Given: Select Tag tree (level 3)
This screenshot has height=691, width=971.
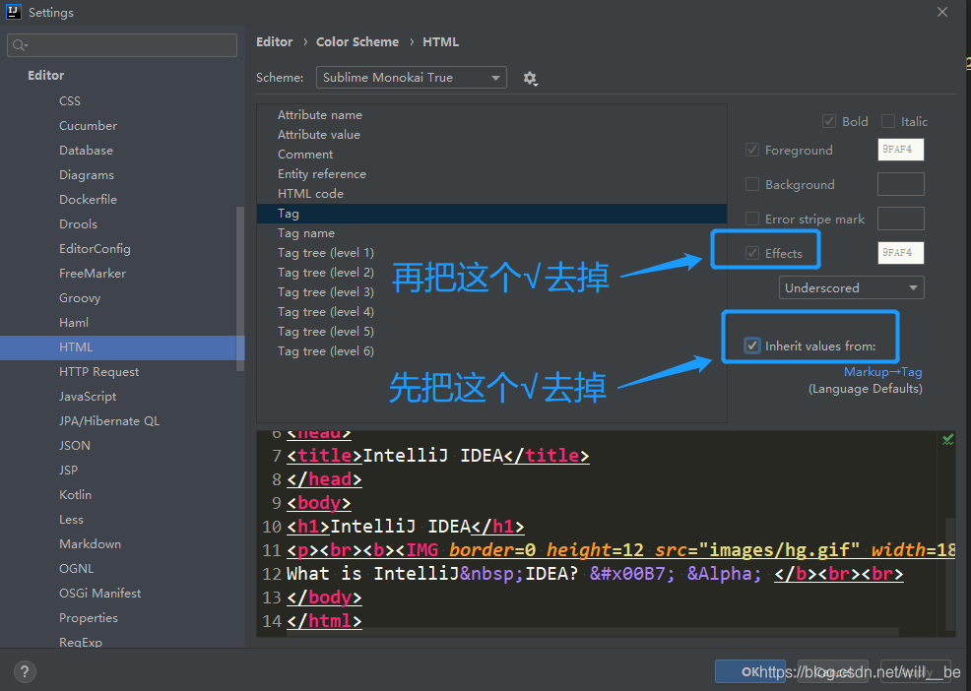Looking at the screenshot, I should 491,292.
